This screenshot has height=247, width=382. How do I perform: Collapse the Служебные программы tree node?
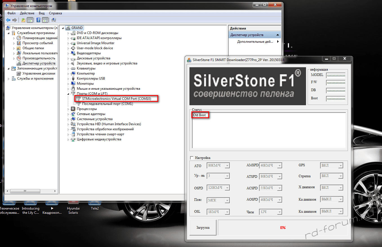pyautogui.click(x=9, y=33)
